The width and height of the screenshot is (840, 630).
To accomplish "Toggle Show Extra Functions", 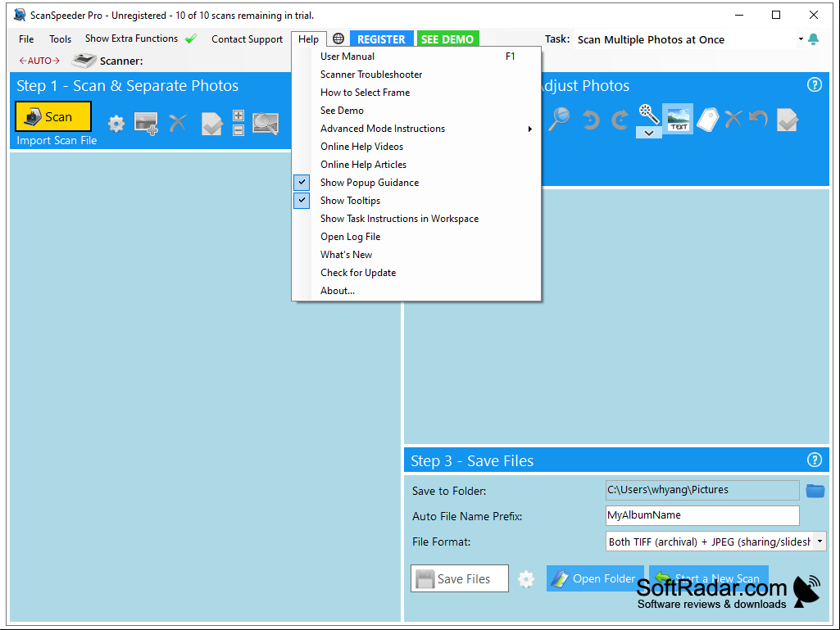I will (x=141, y=39).
